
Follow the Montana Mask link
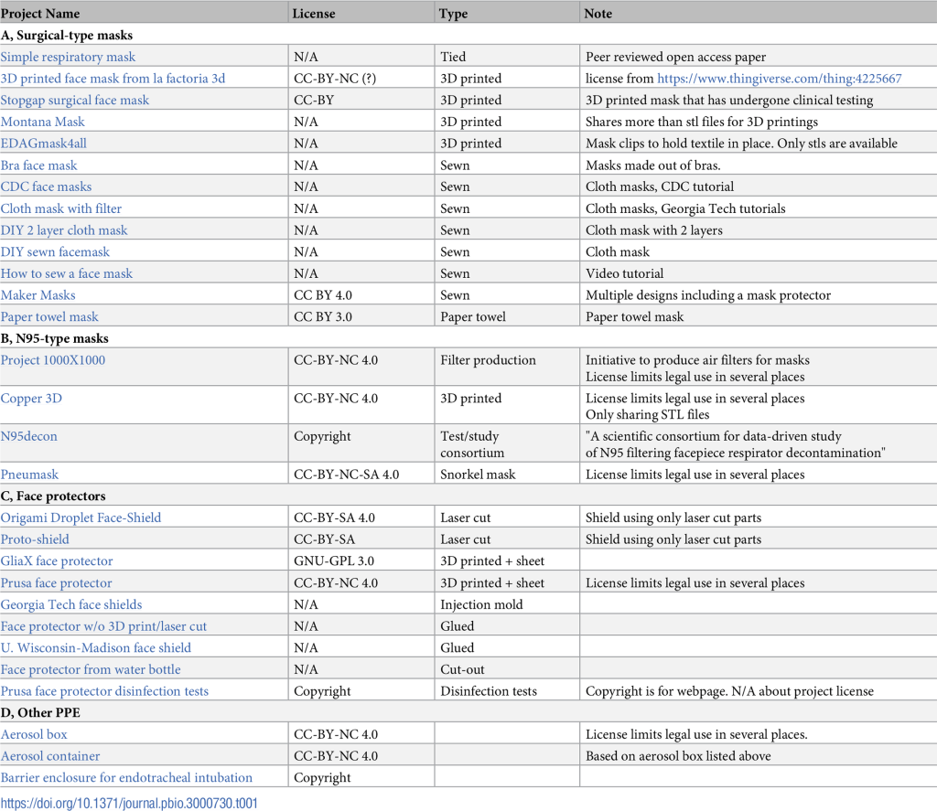coord(43,122)
